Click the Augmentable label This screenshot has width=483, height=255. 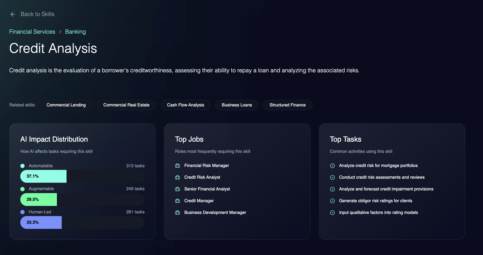(x=41, y=189)
